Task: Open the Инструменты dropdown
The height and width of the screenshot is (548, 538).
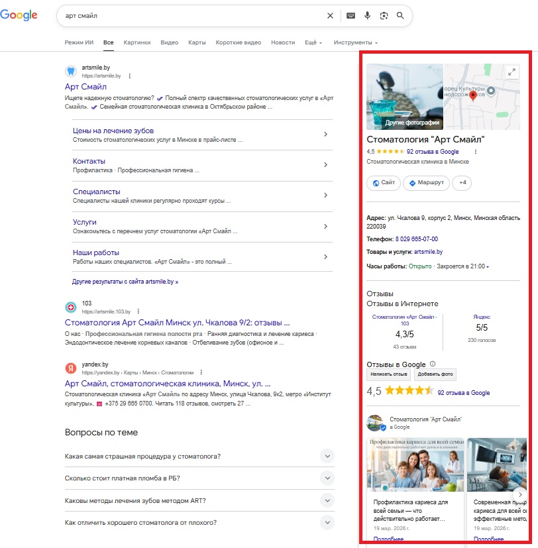Action: pos(356,42)
